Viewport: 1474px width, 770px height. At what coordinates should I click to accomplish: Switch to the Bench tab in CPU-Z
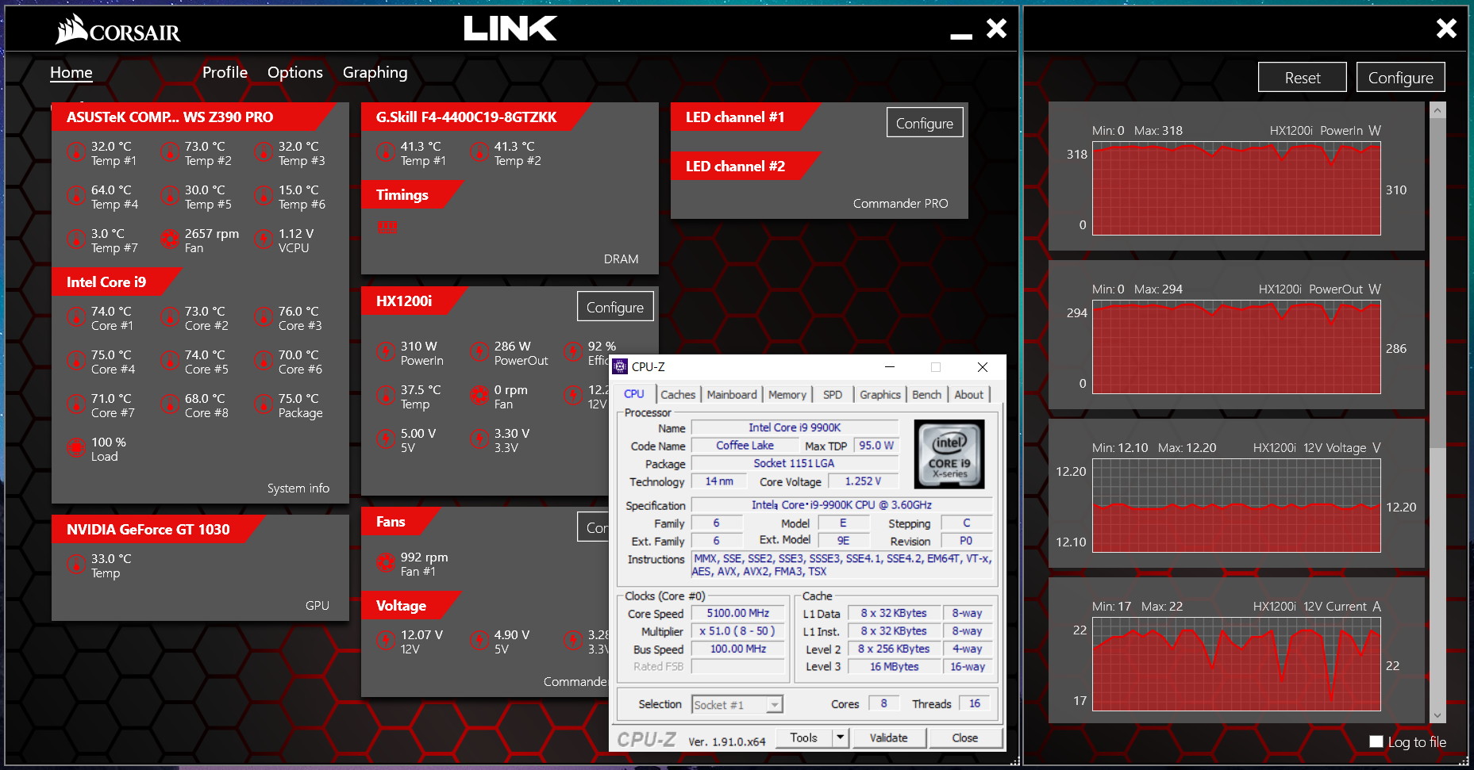pos(926,394)
